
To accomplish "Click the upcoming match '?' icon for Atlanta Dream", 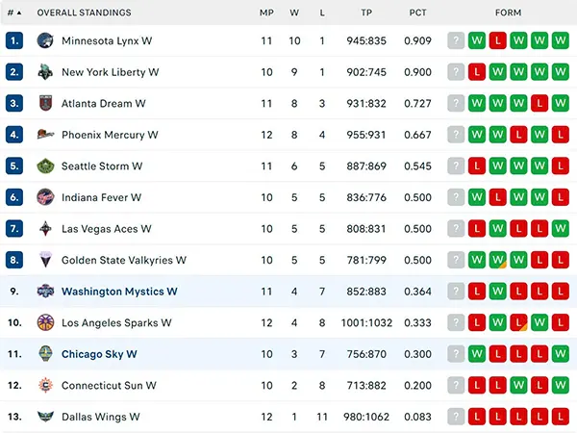I will point(456,103).
